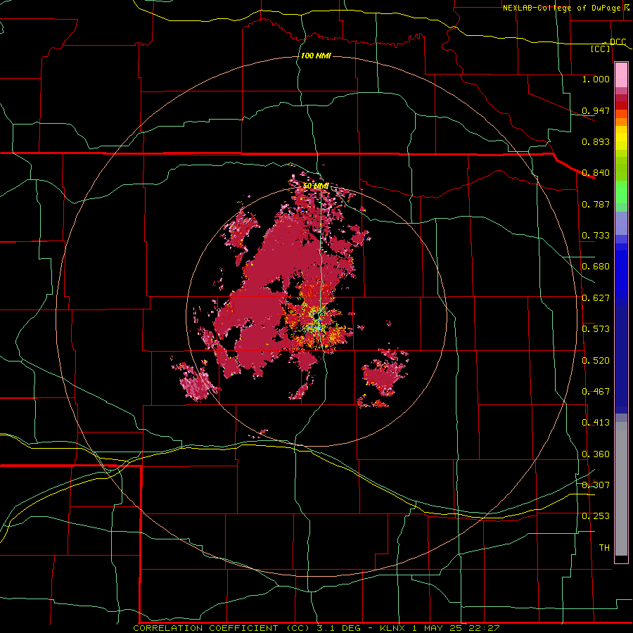The height and width of the screenshot is (633, 633).
Task: Click the 0.947 scale value
Action: pos(596,110)
